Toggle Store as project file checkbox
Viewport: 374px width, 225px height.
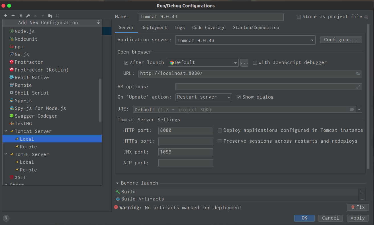(x=299, y=17)
